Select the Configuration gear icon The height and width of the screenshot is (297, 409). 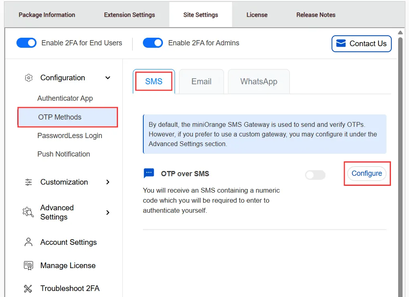pyautogui.click(x=28, y=78)
